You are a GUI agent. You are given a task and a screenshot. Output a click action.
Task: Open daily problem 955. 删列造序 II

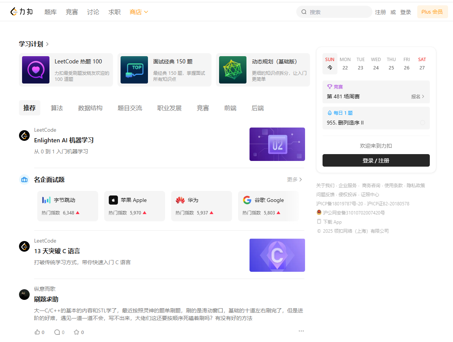click(x=345, y=123)
